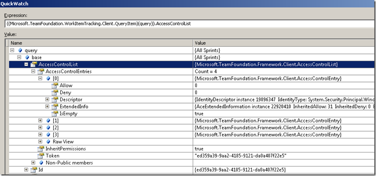Select the AccessControlEntries row name
This screenshot has height=176, width=376.
point(69,71)
